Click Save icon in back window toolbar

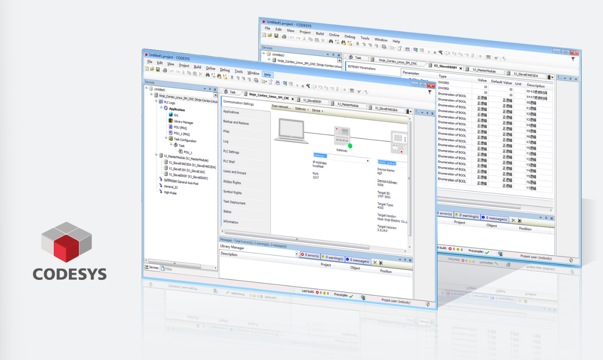click(x=276, y=36)
